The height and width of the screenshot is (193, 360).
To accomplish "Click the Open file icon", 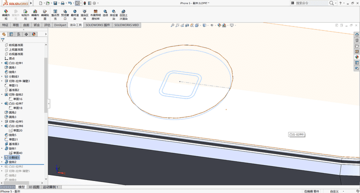I will [48, 3].
